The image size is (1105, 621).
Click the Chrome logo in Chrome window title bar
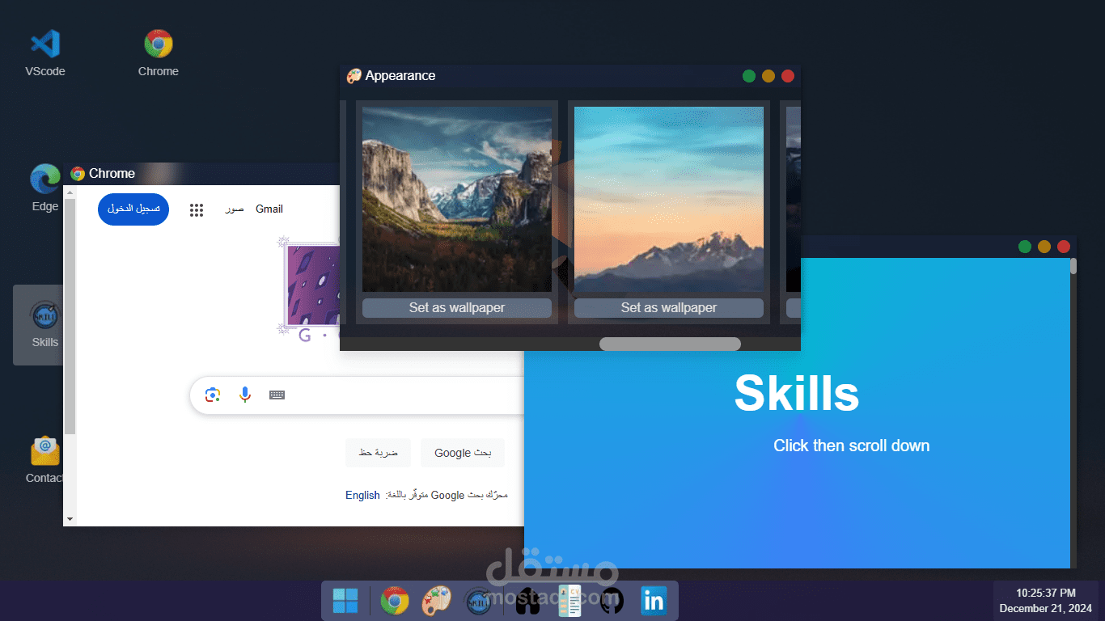(x=78, y=173)
